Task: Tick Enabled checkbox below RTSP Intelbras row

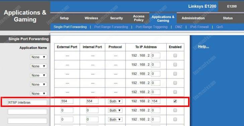Action: click(175, 110)
